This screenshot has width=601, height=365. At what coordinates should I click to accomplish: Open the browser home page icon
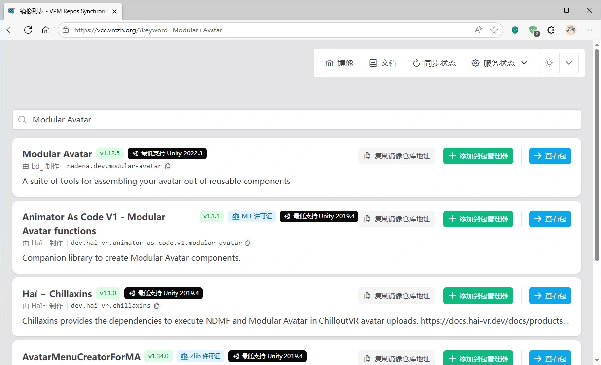click(x=46, y=30)
